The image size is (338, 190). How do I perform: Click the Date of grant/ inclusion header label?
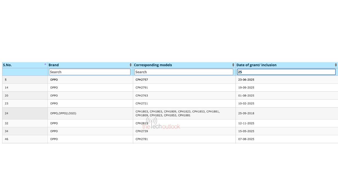256,65
